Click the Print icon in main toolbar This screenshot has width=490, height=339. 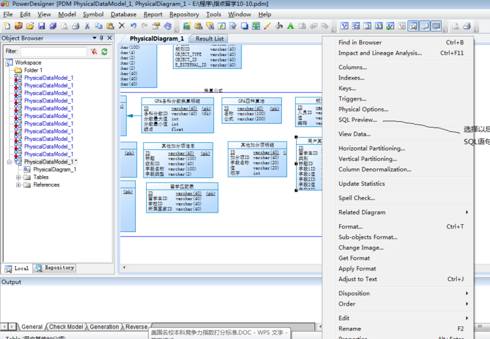click(75, 26)
